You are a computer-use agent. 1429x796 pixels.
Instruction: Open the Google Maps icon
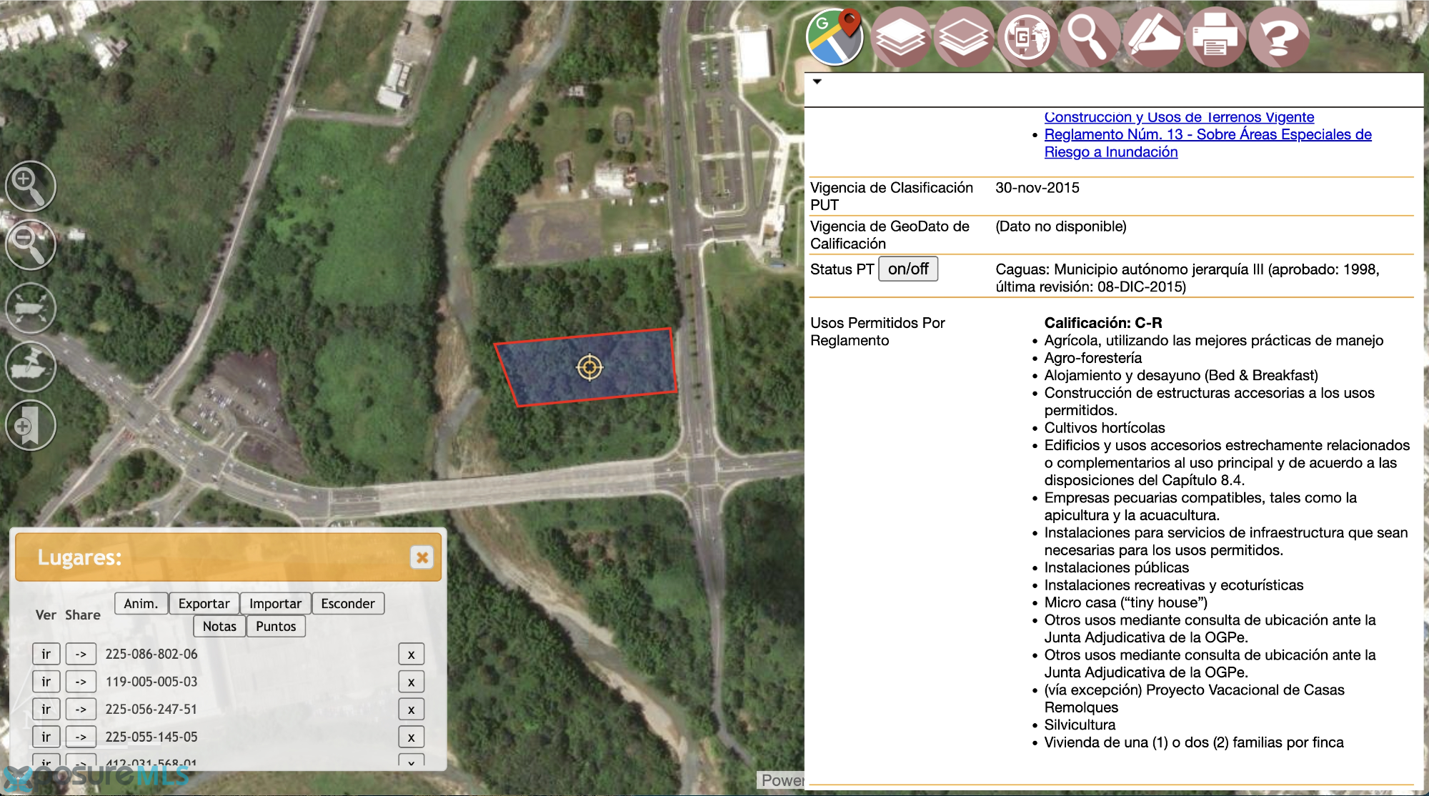click(835, 36)
